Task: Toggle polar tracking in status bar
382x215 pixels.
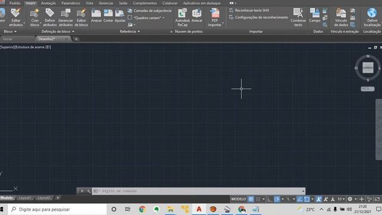Action: [x=277, y=199]
